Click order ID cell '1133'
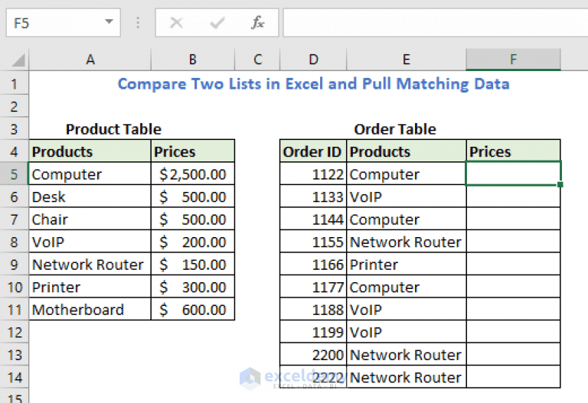 [313, 197]
